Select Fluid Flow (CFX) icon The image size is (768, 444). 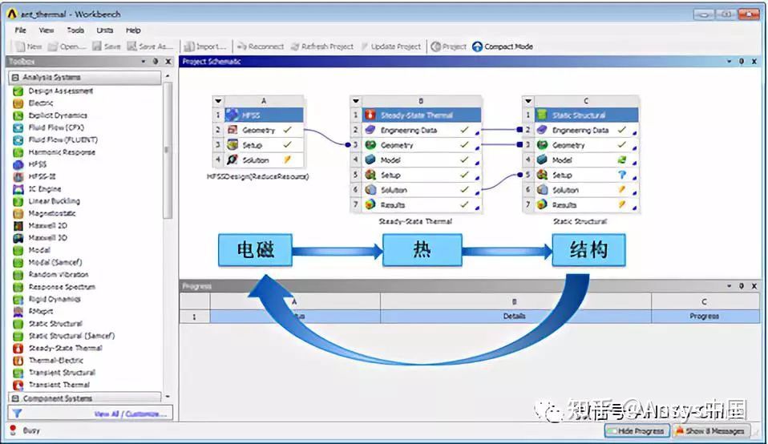[x=18, y=127]
